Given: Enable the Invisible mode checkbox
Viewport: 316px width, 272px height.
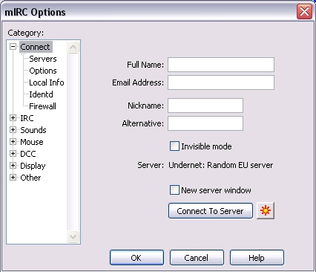Looking at the screenshot, I should (174, 146).
